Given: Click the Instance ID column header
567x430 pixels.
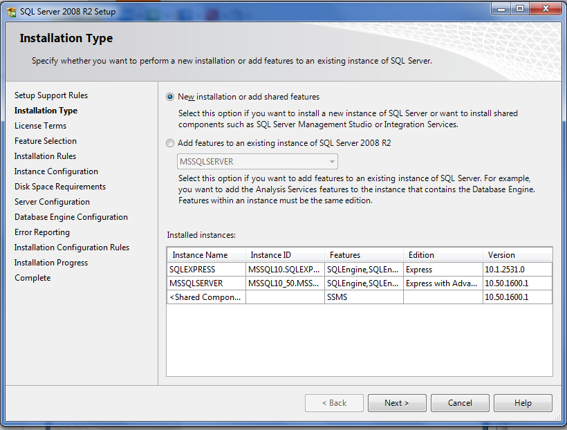Looking at the screenshot, I should [x=285, y=255].
